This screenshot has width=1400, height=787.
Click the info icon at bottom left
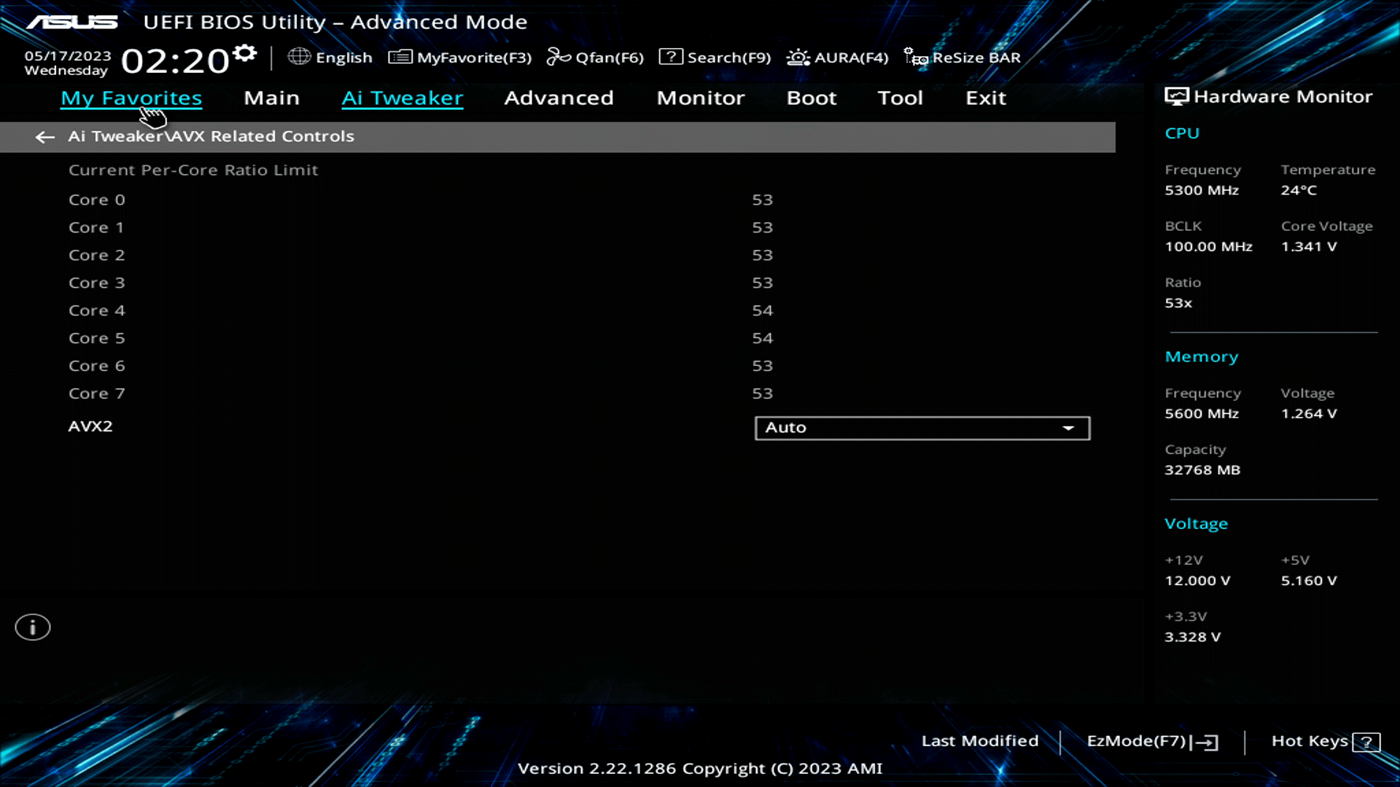coord(32,627)
